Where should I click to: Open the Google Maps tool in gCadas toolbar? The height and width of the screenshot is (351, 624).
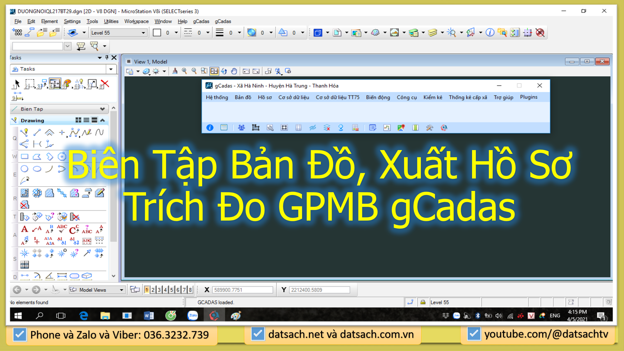click(x=401, y=128)
